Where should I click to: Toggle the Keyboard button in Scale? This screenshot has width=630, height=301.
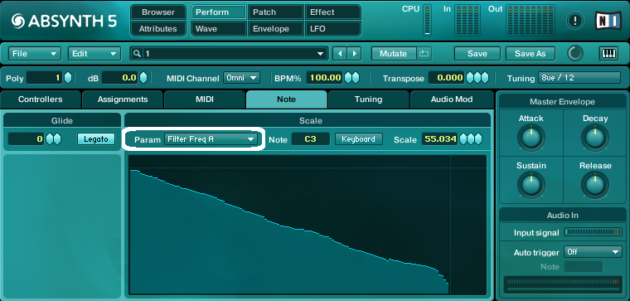point(358,139)
